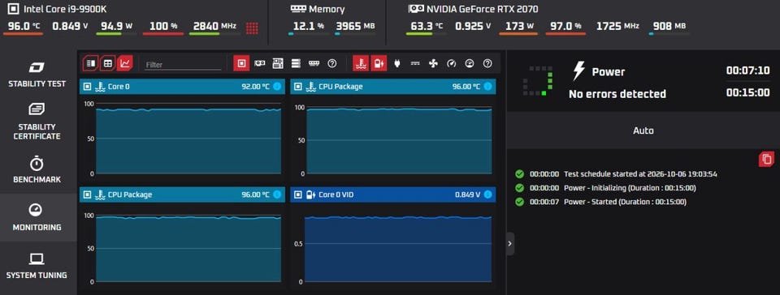The image size is (780, 295).
Task: Click the CPU power value 94.9 W
Action: pyautogui.click(x=116, y=26)
